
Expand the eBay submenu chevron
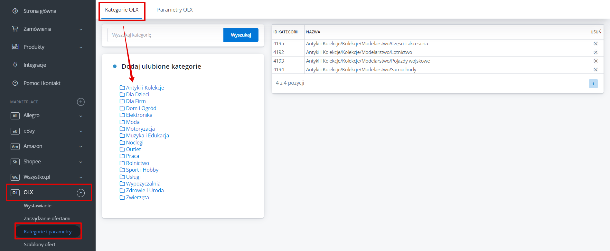(81, 131)
